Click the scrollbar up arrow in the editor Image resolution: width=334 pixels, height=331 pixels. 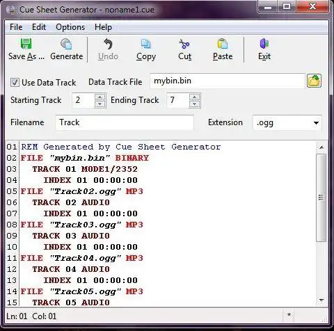321,147
